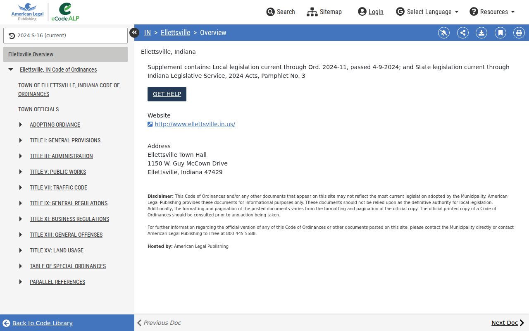Click the American Legal Publishing logo

coord(27,12)
